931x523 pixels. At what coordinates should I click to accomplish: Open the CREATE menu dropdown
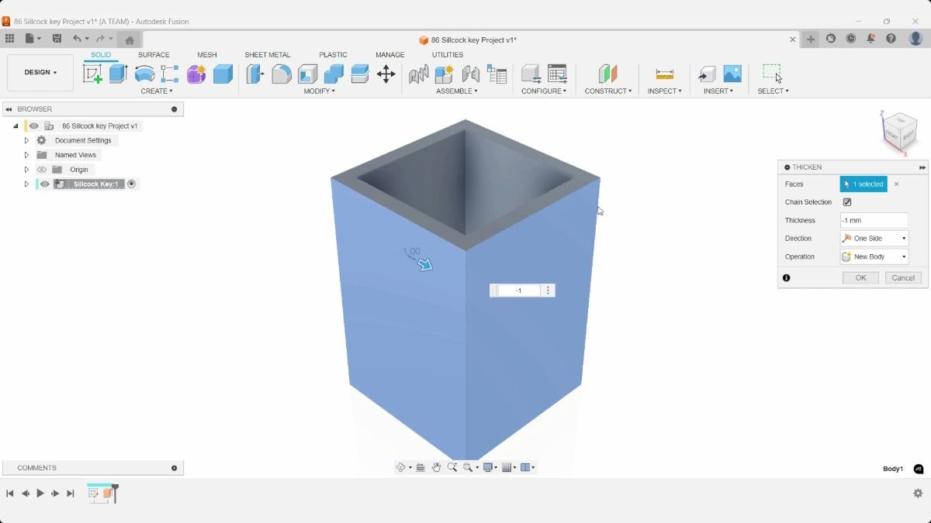pyautogui.click(x=157, y=91)
